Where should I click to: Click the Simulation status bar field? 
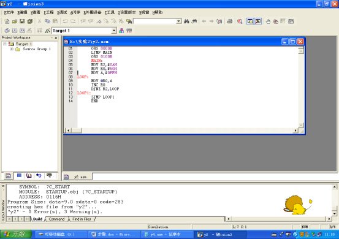170,227
